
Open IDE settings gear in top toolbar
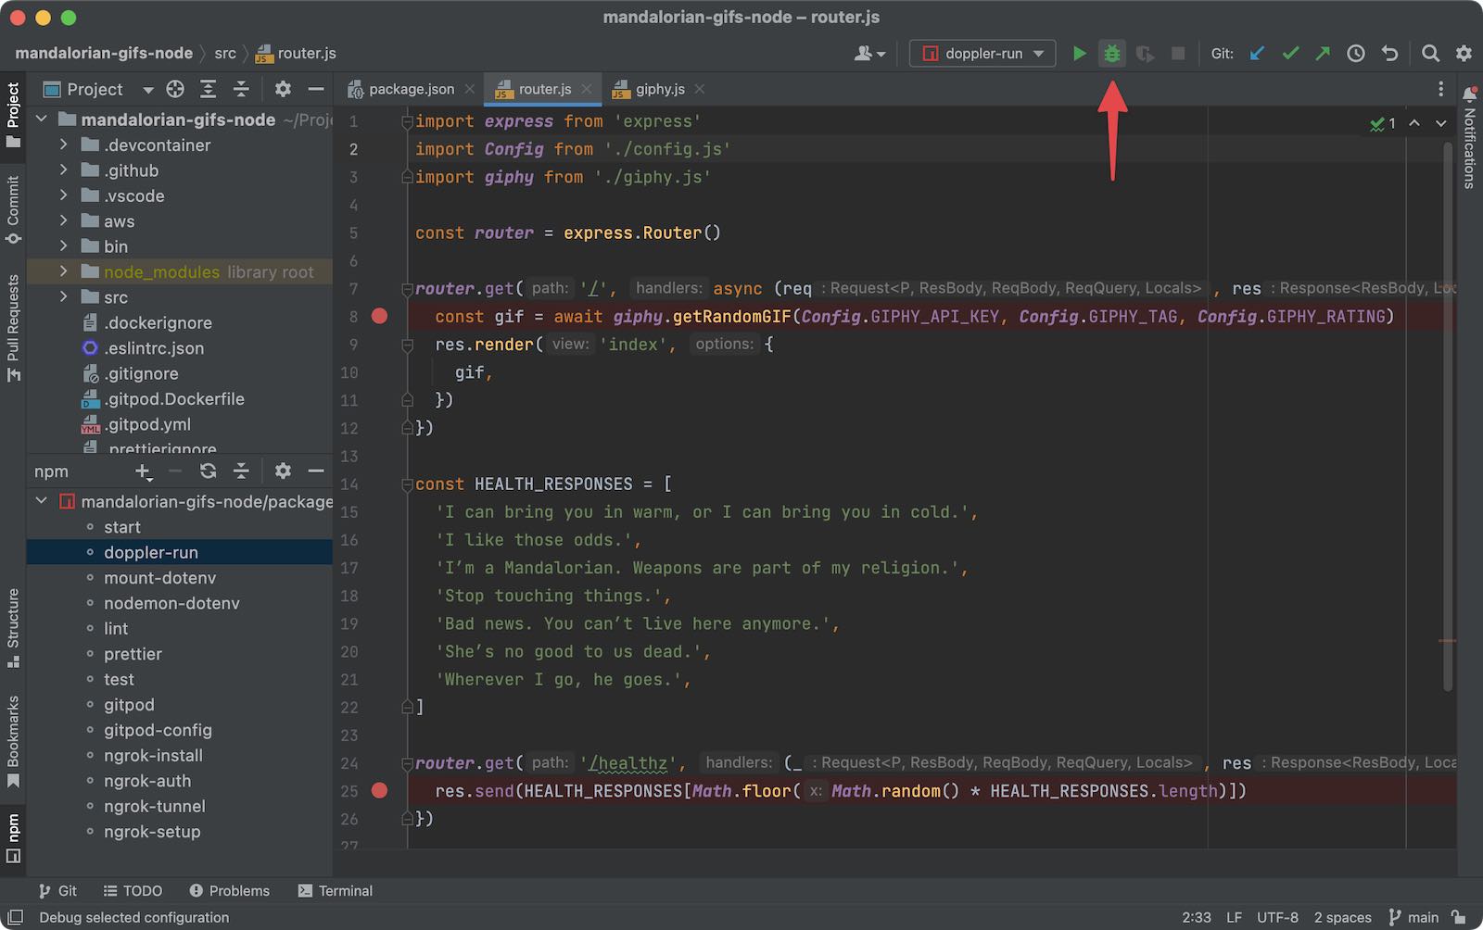click(1464, 54)
